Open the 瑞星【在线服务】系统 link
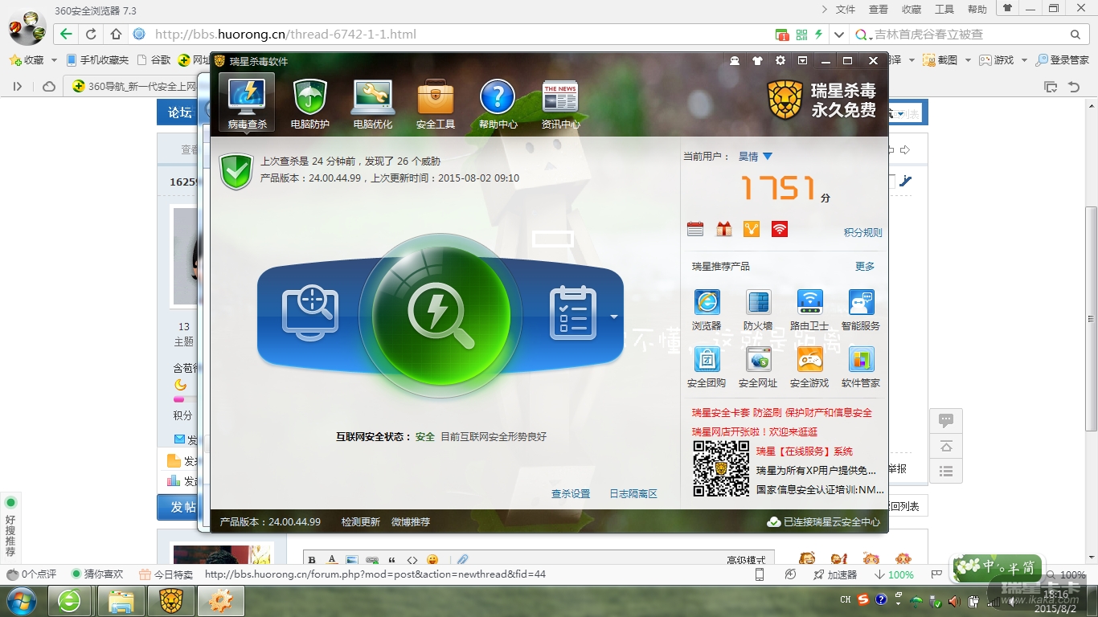1098x617 pixels. click(805, 452)
